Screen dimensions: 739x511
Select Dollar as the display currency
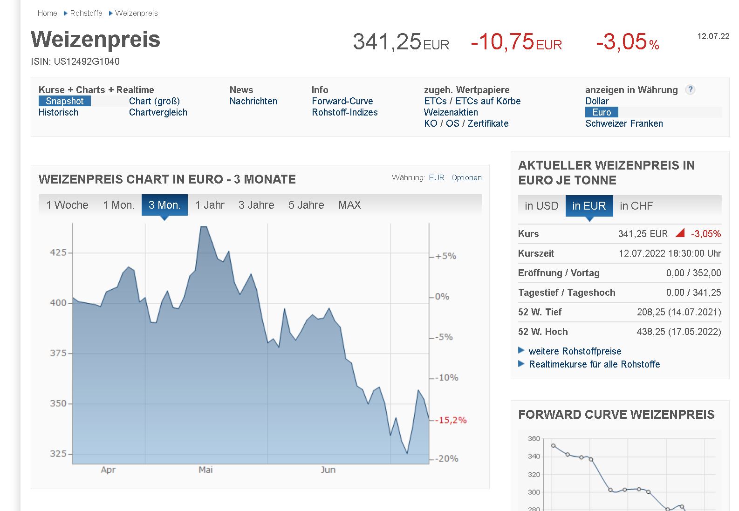(x=597, y=101)
